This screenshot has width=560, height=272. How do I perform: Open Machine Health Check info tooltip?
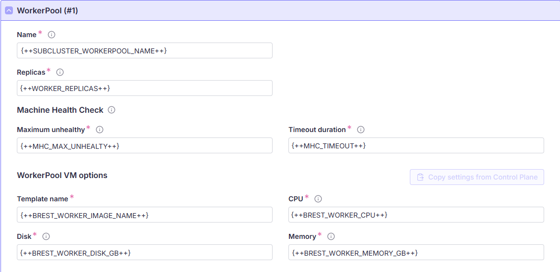[x=112, y=110]
